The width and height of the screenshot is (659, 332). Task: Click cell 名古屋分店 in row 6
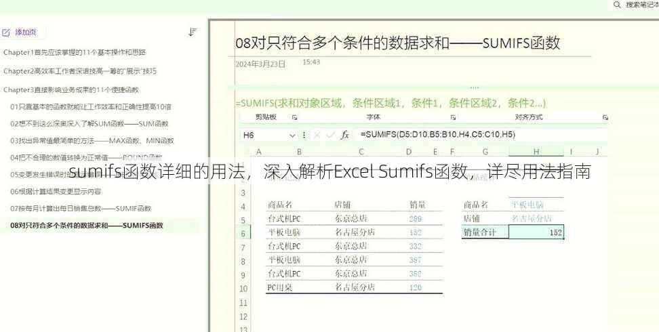355,232
